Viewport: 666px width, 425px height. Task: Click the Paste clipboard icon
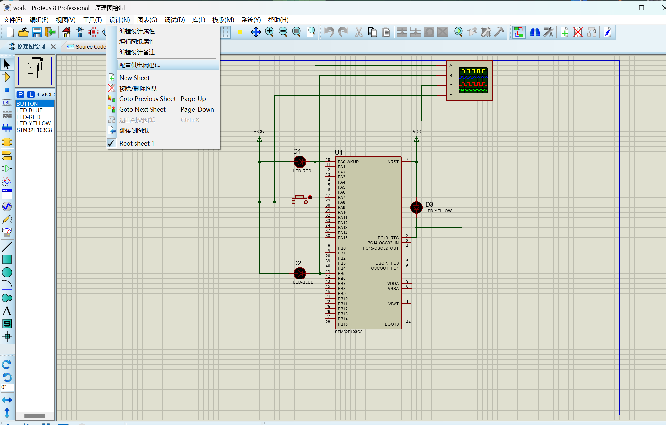pyautogui.click(x=386, y=32)
